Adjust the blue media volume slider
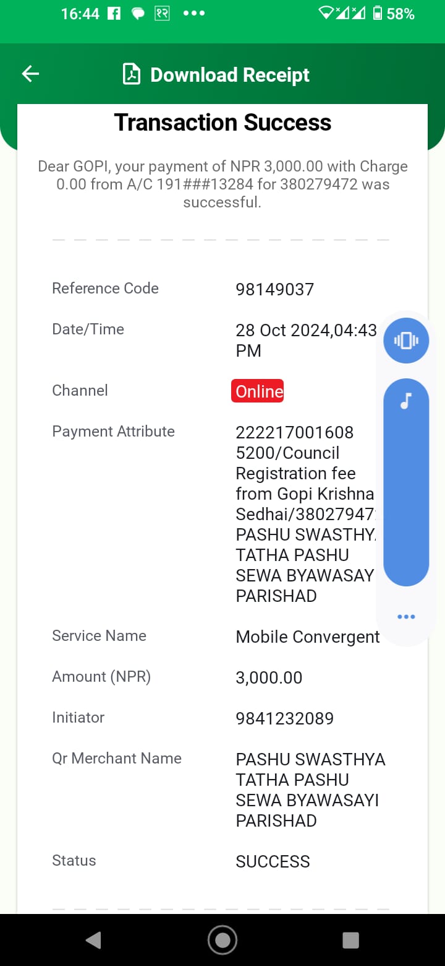Image resolution: width=445 pixels, height=966 pixels. pyautogui.click(x=406, y=482)
